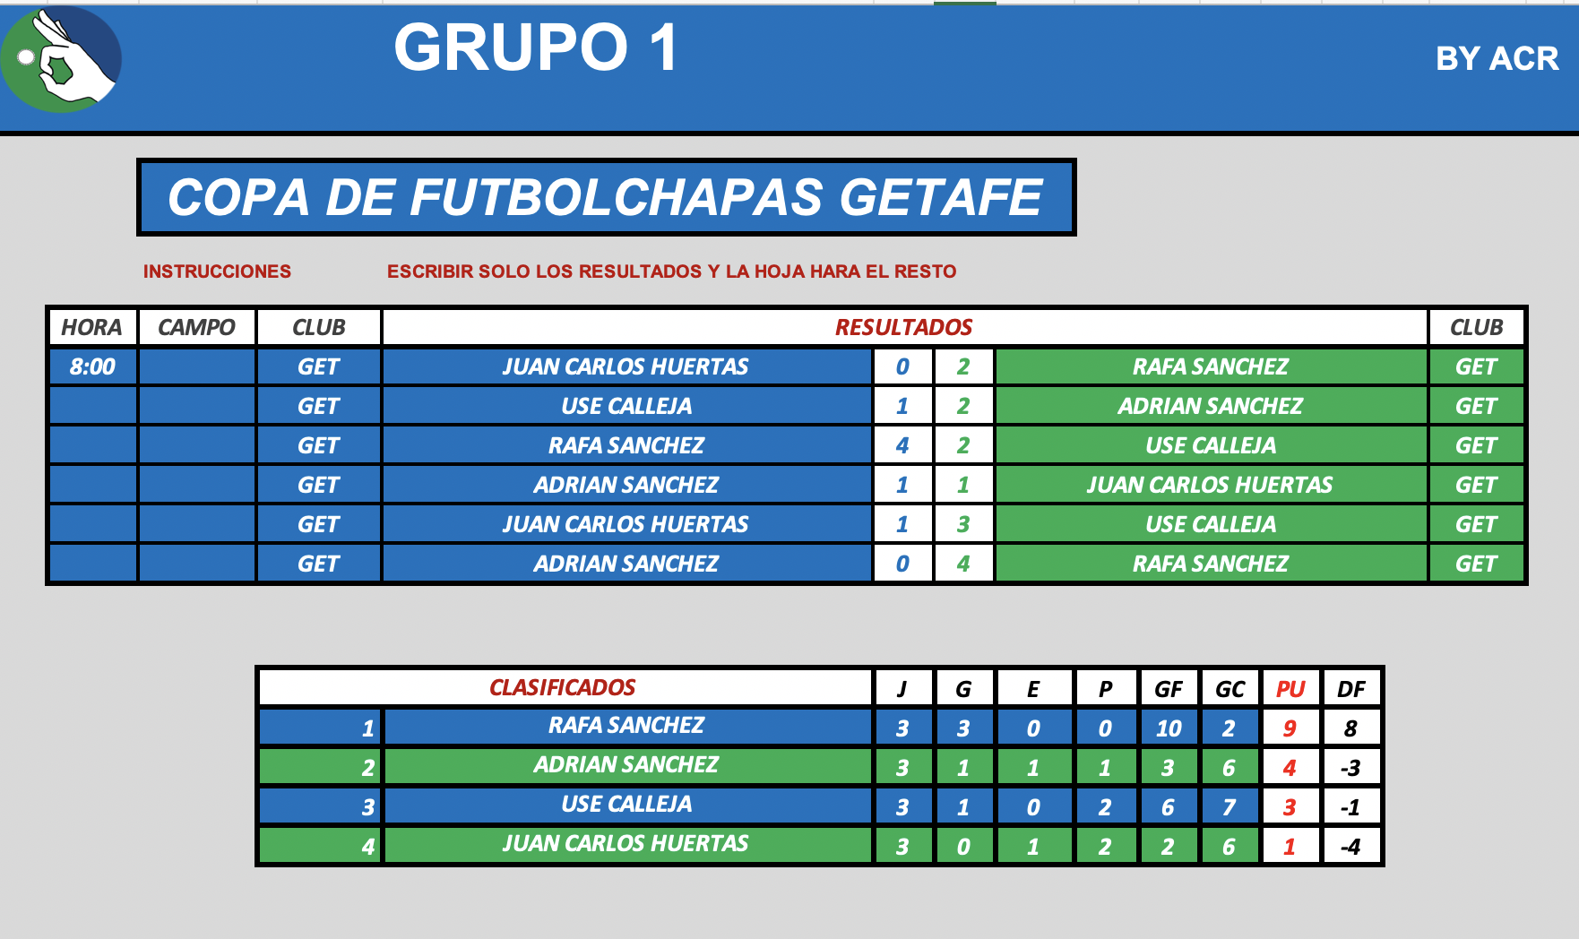
Task: Select Rafa Sanchez points value 9
Action: tap(1290, 728)
